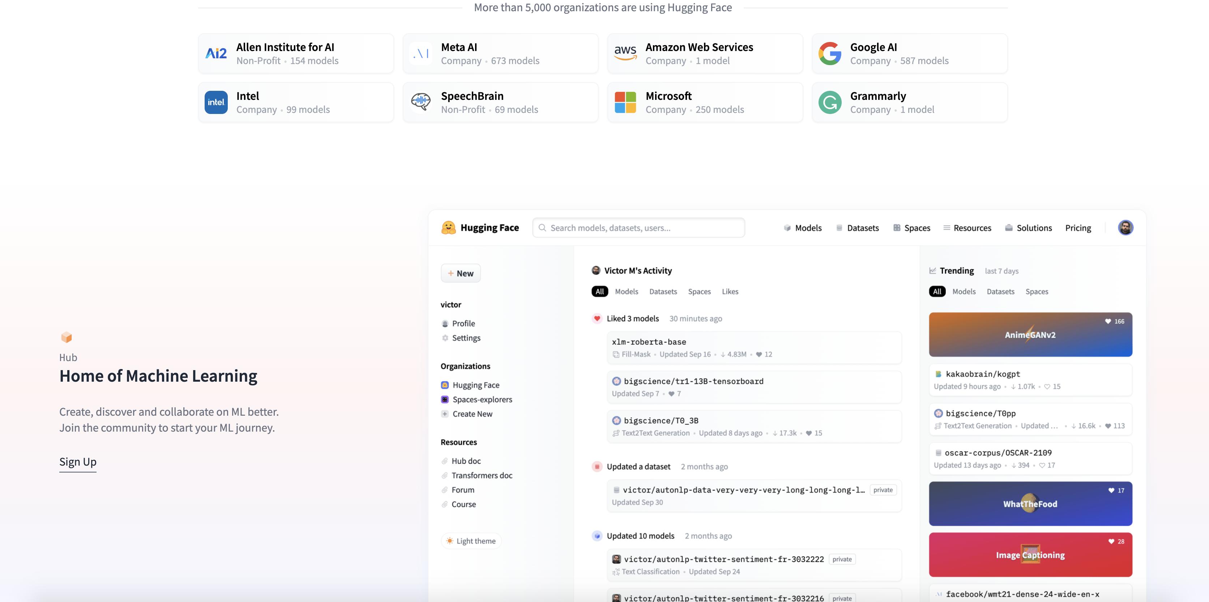Click the Hugging Face emoji logo

click(448, 228)
